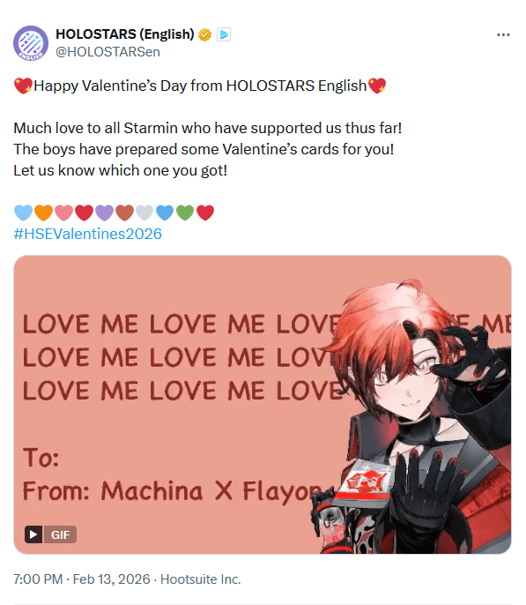Image resolution: width=526 pixels, height=605 pixels.
Task: Click the brown heart emoji
Action: point(124,213)
